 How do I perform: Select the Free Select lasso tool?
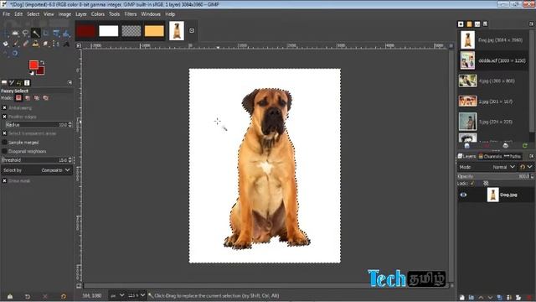(x=25, y=33)
